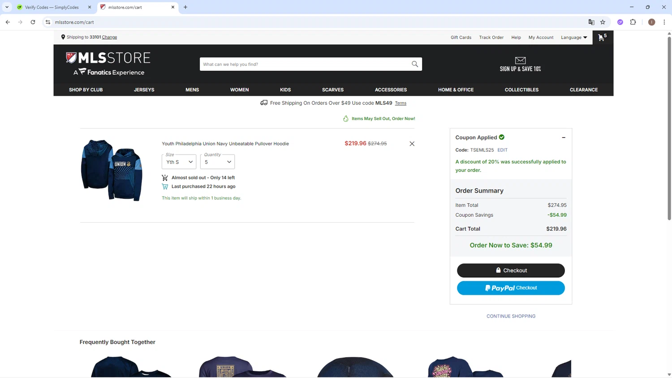Screen dimensions: 672x378
Task: Open the extensions puzzle icon
Action: 633,22
